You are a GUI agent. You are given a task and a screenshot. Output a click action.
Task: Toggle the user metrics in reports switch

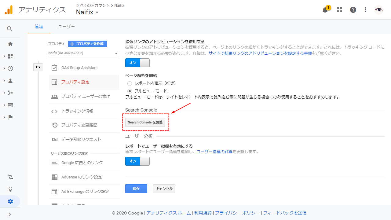137,161
